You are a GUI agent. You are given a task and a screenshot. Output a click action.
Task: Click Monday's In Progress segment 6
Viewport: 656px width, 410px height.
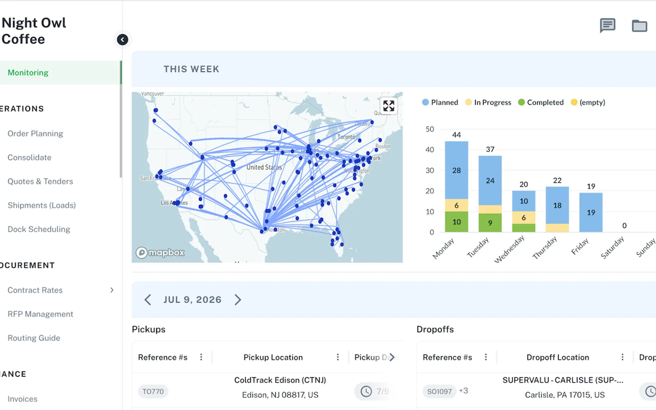pyautogui.click(x=456, y=205)
